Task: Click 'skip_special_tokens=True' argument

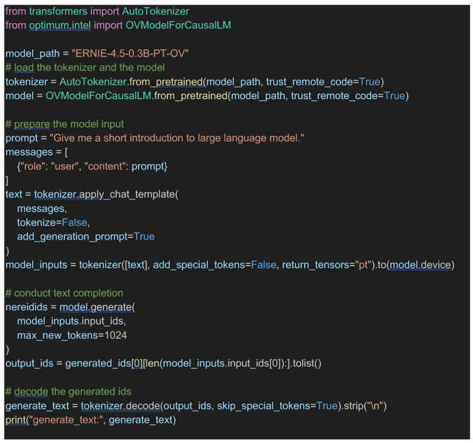Action: pos(277,406)
